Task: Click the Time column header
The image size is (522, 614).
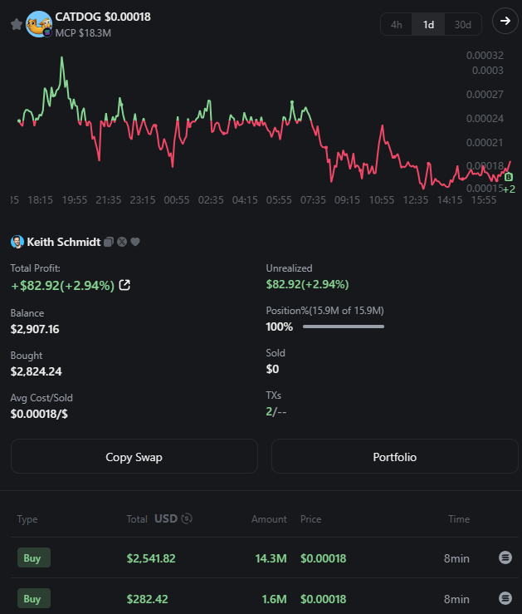Action: pyautogui.click(x=459, y=518)
